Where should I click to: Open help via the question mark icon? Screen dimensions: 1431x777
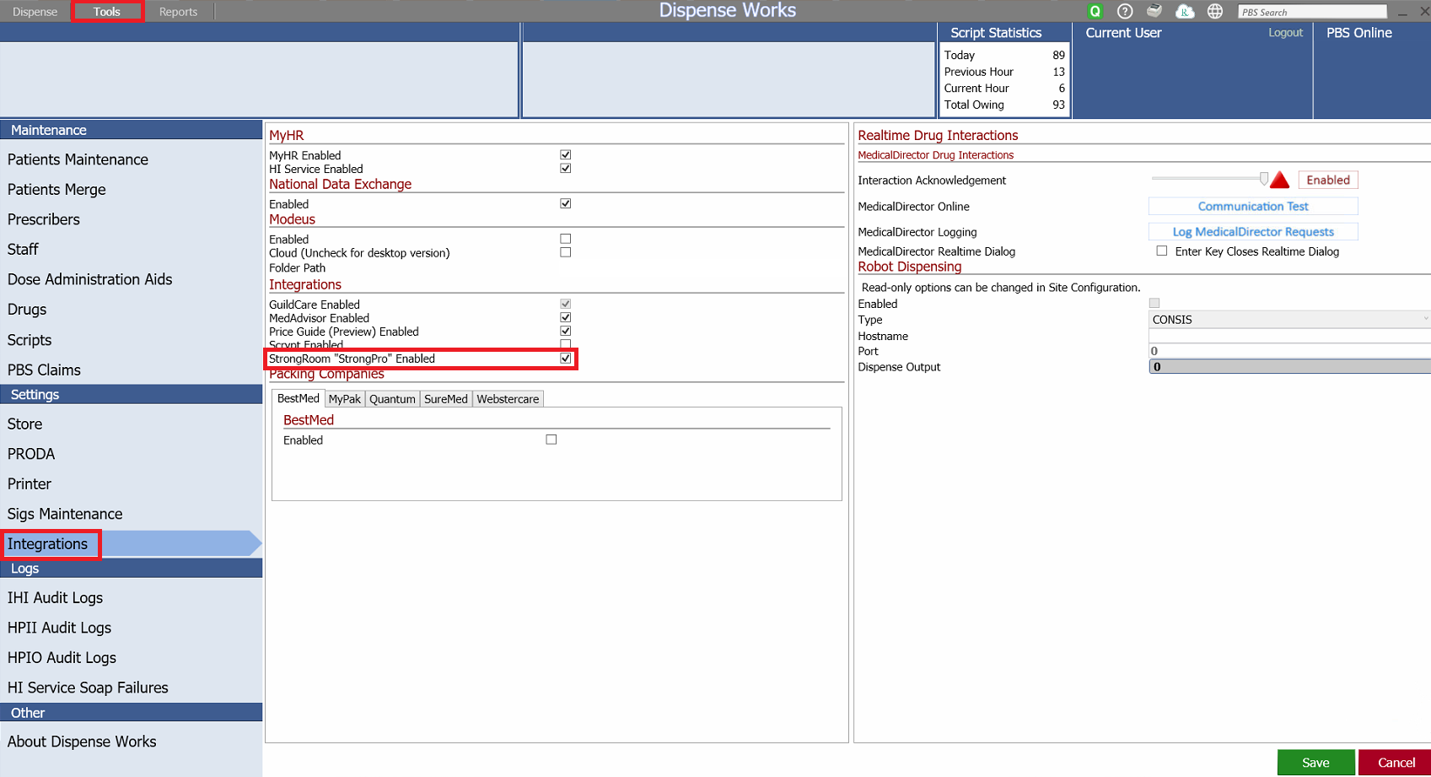pos(1124,11)
